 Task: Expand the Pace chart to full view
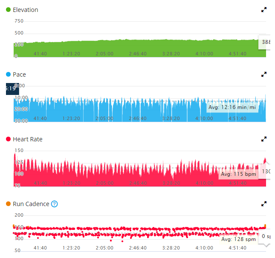[x=264, y=74]
